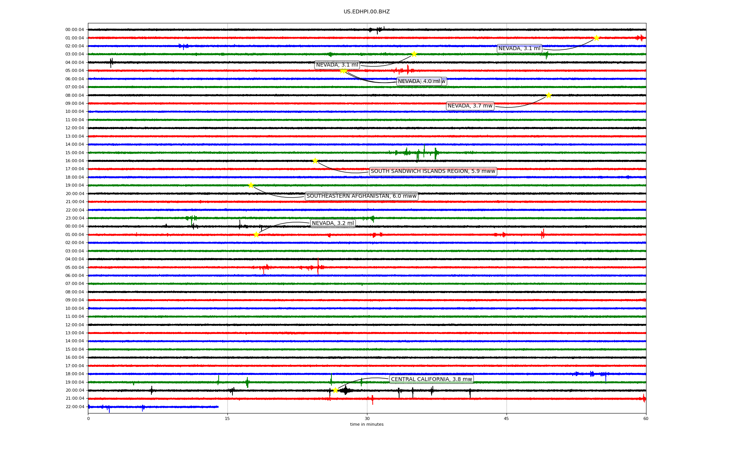Select the star marker for the South Sandwich Islands event
This screenshot has height=459, width=734.
pyautogui.click(x=315, y=161)
